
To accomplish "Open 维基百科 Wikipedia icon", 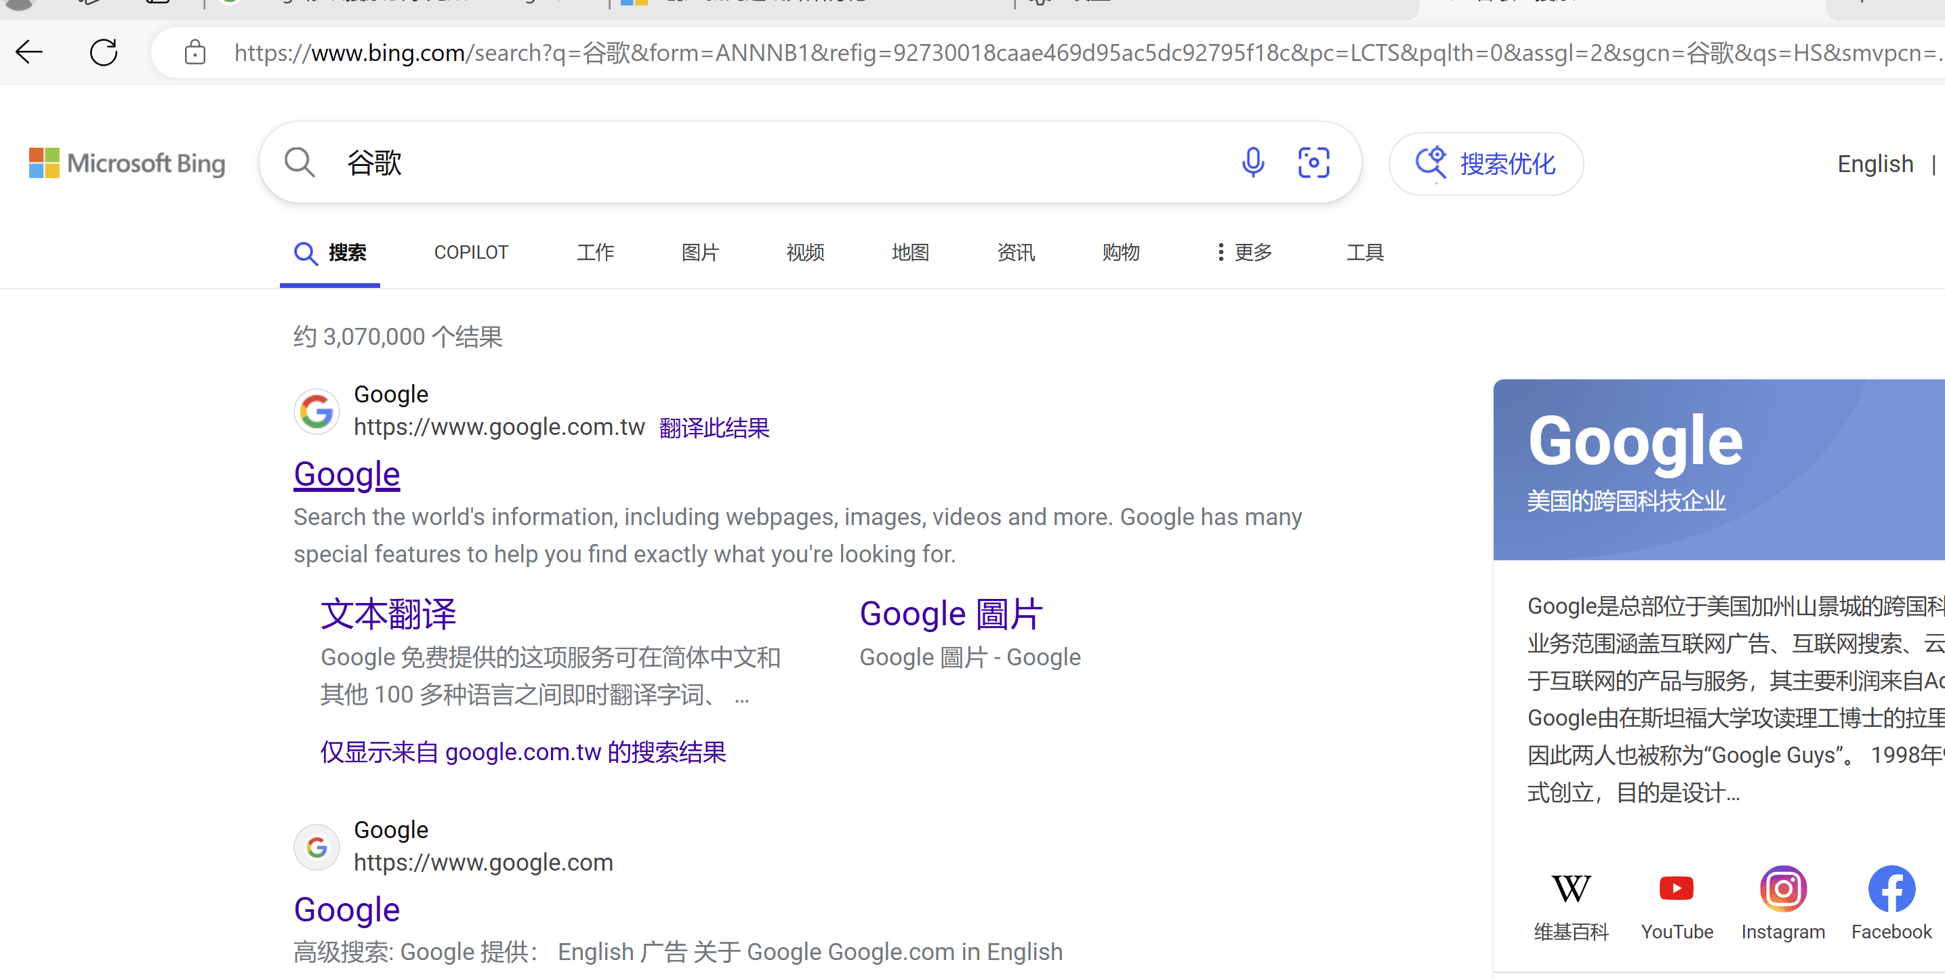I will (1572, 888).
